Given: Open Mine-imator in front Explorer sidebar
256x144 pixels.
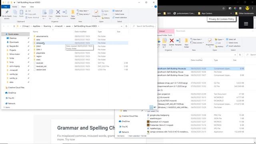Looking at the screenshot, I should pos(14,54).
